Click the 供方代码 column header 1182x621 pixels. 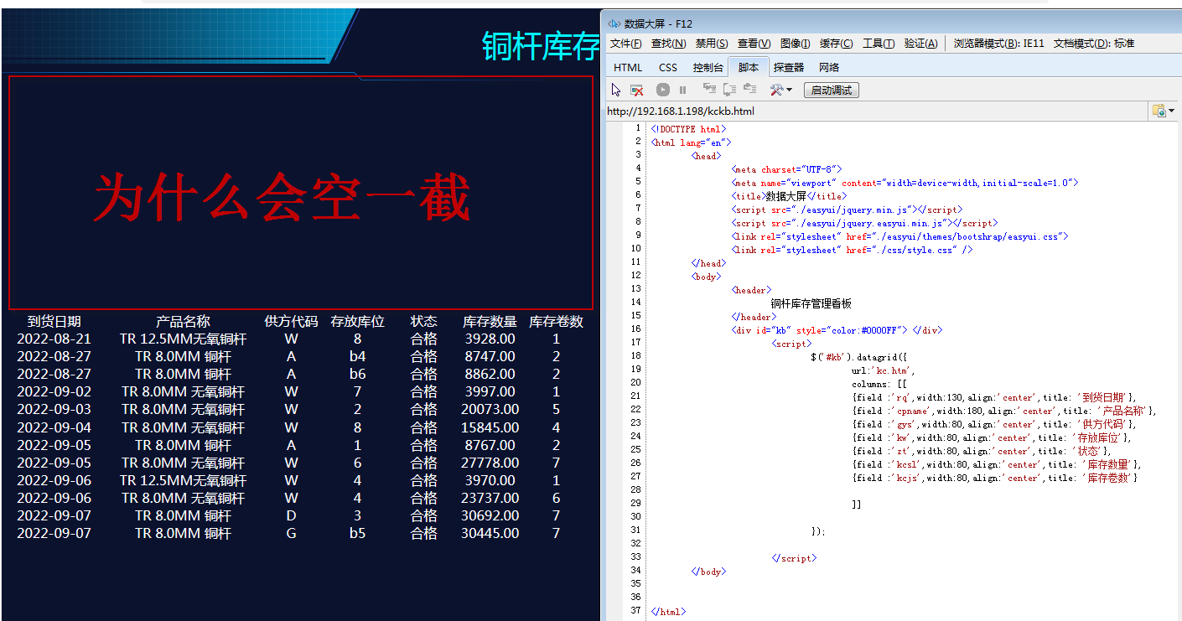pos(291,321)
